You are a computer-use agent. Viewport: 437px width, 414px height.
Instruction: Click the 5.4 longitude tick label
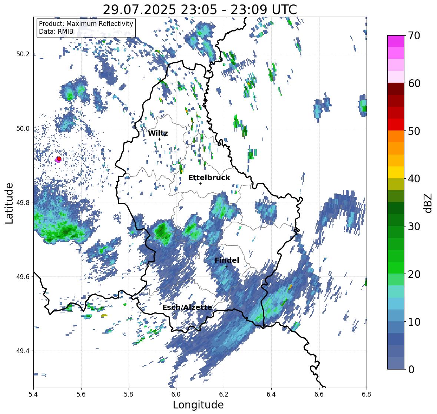pos(33,394)
